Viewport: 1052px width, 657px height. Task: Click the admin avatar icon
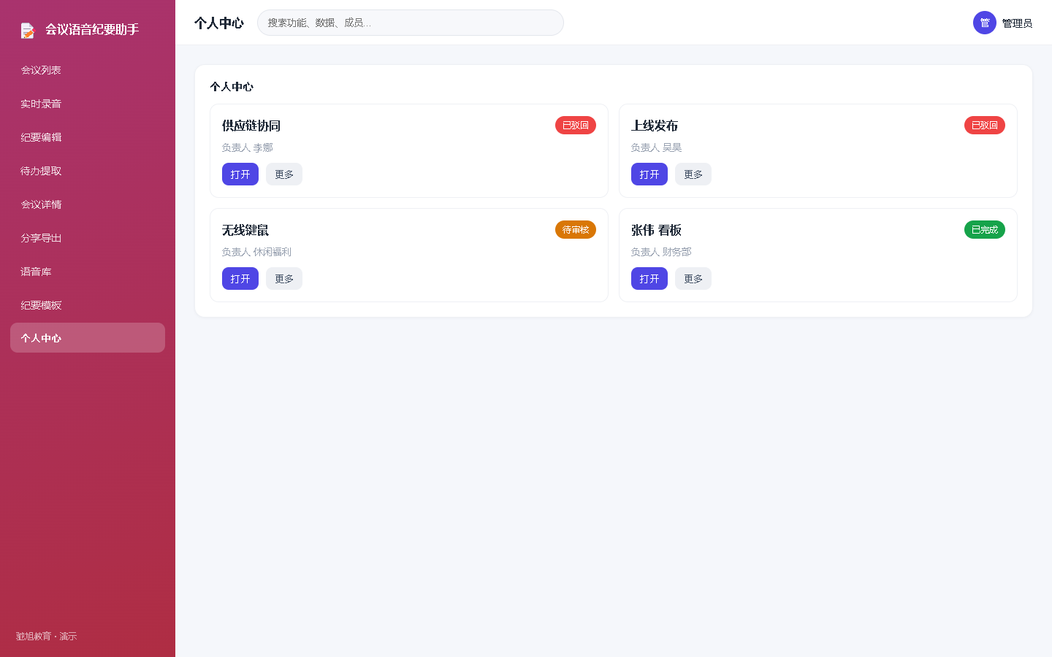[x=985, y=23]
